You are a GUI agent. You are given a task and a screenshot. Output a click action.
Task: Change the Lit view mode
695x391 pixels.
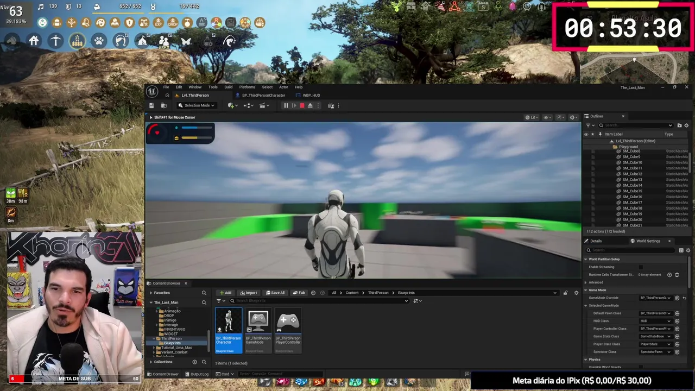[x=531, y=117]
